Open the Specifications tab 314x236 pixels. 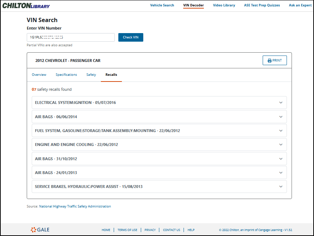[66, 75]
